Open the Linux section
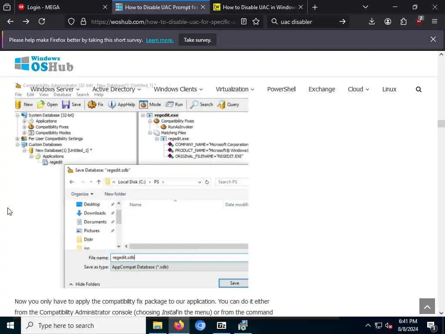 click(389, 89)
